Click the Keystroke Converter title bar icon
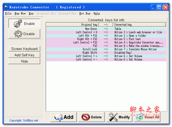This screenshot has width=172, height=127. pos(6,7)
